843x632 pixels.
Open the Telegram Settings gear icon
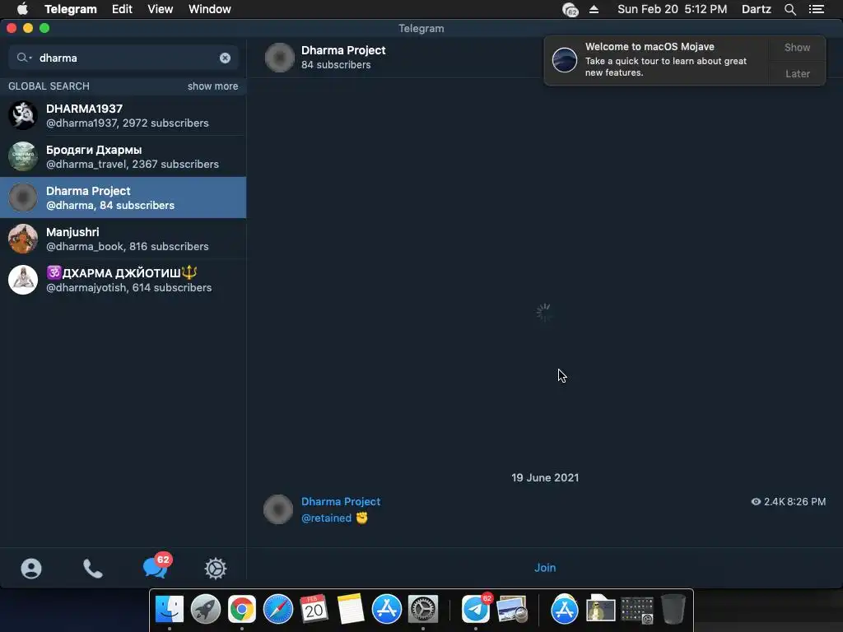(x=216, y=568)
